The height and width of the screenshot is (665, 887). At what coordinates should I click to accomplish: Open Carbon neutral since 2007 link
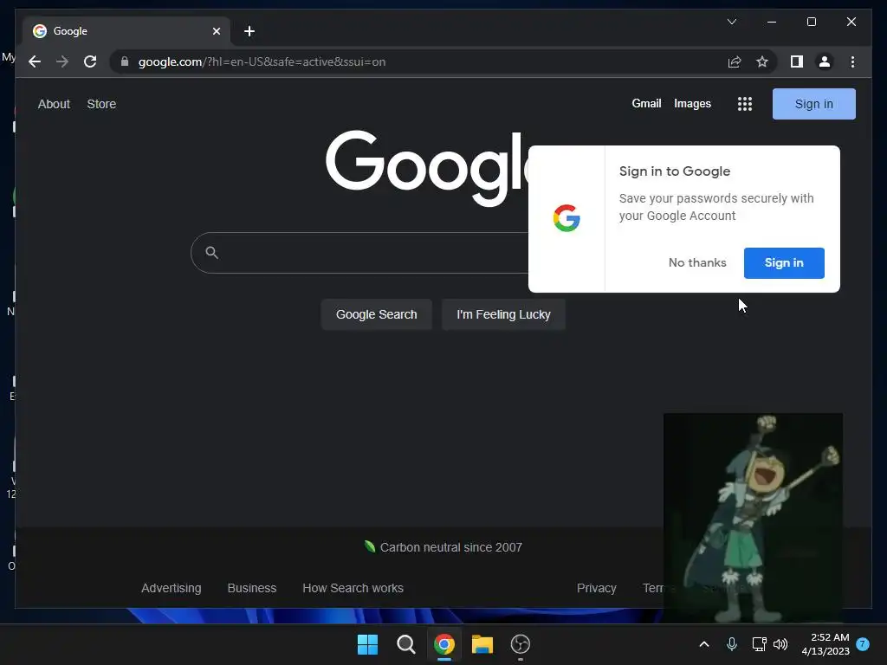click(450, 547)
